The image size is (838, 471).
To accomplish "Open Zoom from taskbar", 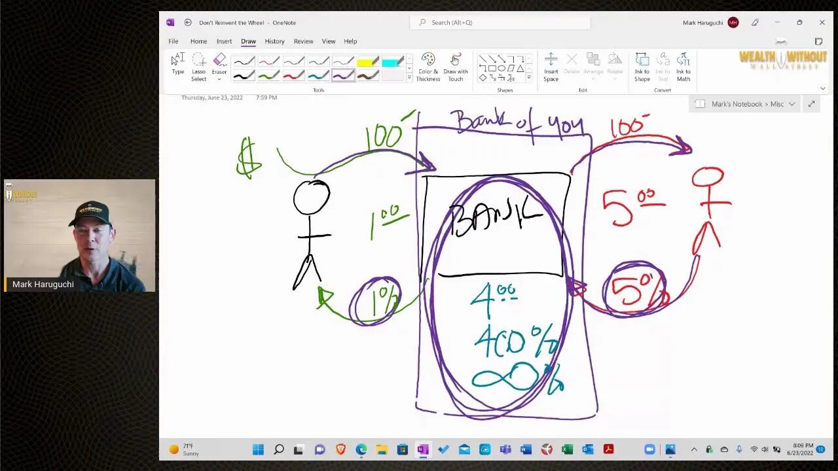I will coord(649,449).
